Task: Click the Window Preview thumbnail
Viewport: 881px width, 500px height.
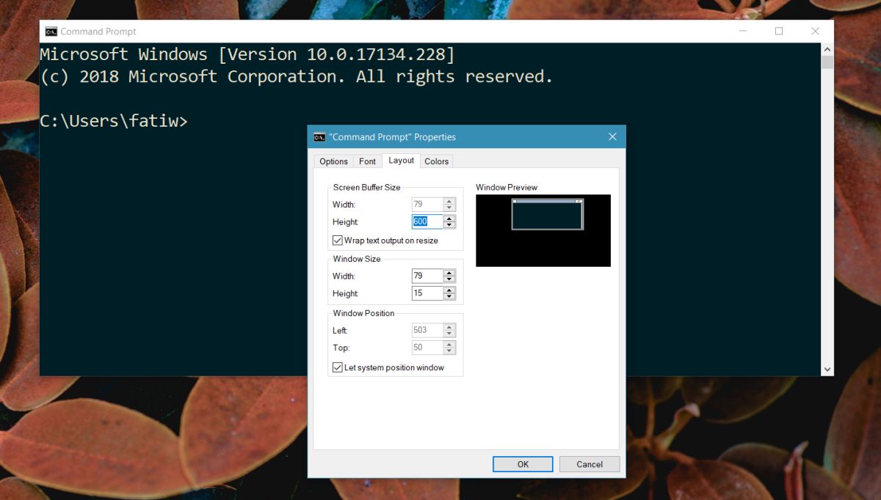Action: coord(543,230)
